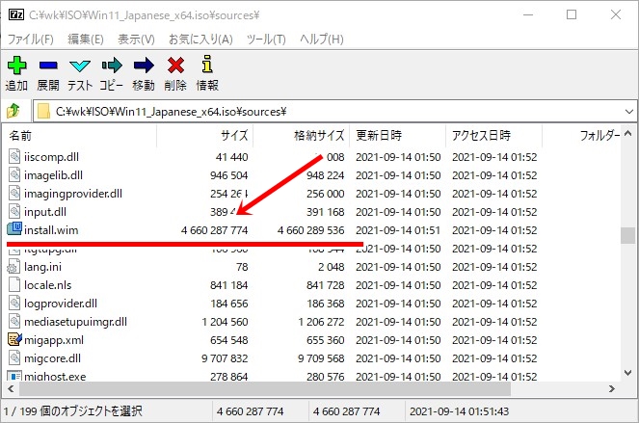Viewport: 639px width, 423px height.
Task: Select the migapp.xml file icon
Action: point(14,339)
